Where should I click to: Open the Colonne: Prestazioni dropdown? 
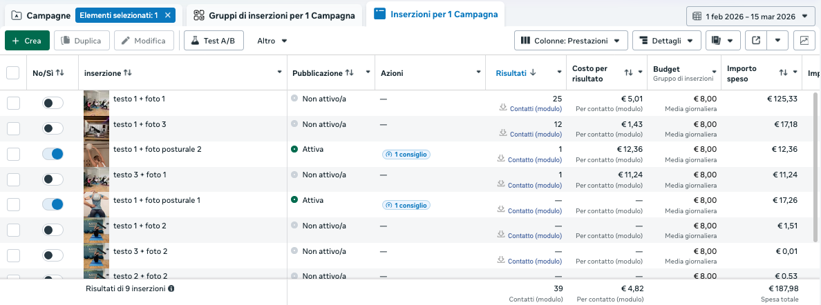571,41
